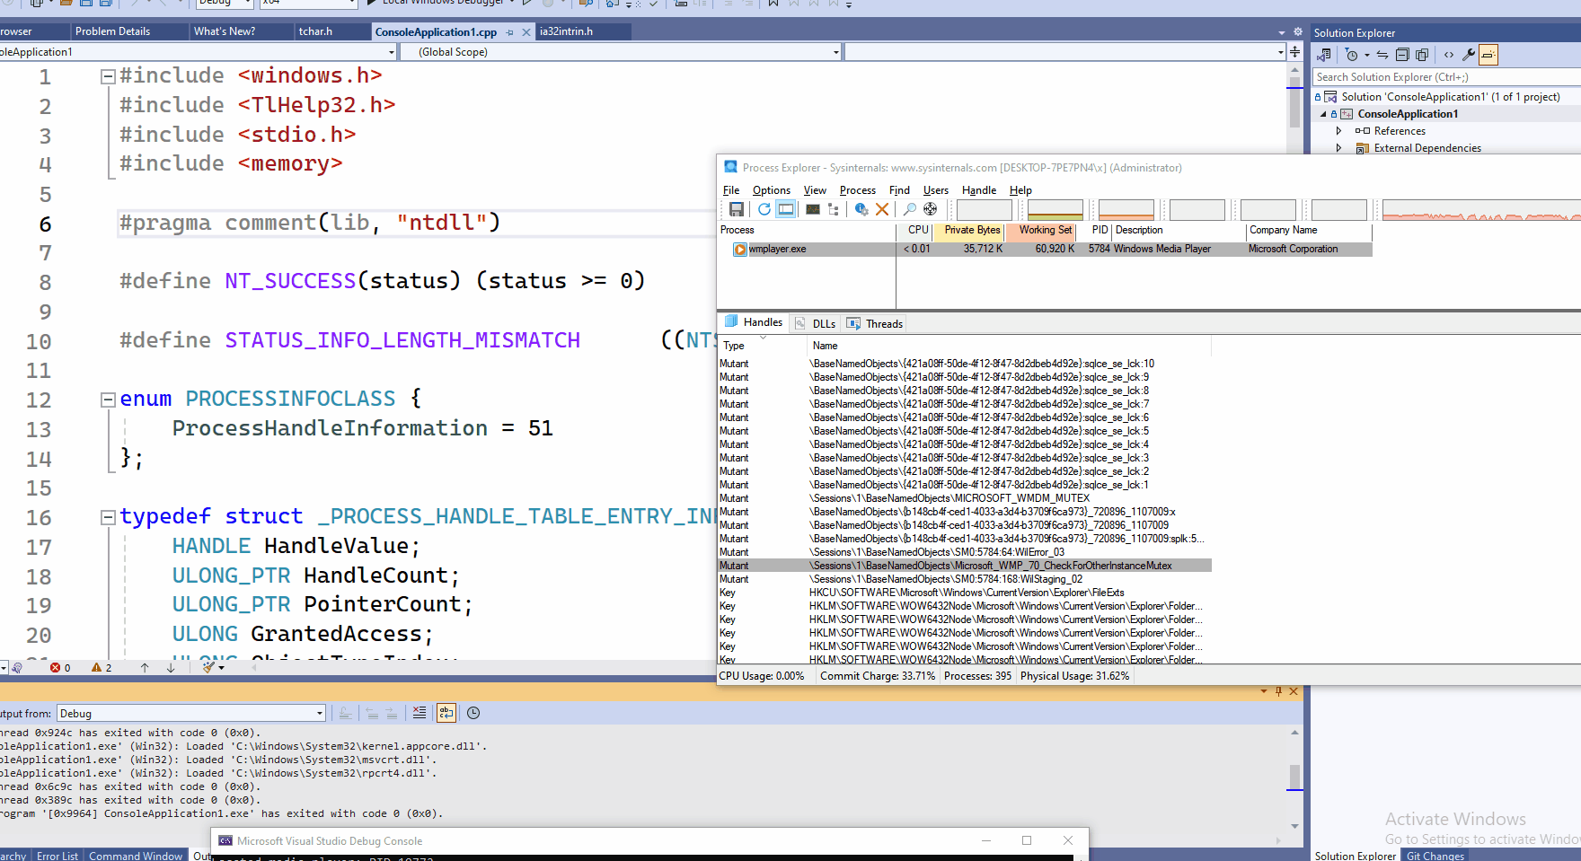
Task: Toggle Timestamps clock icon in Output window
Action: click(473, 713)
